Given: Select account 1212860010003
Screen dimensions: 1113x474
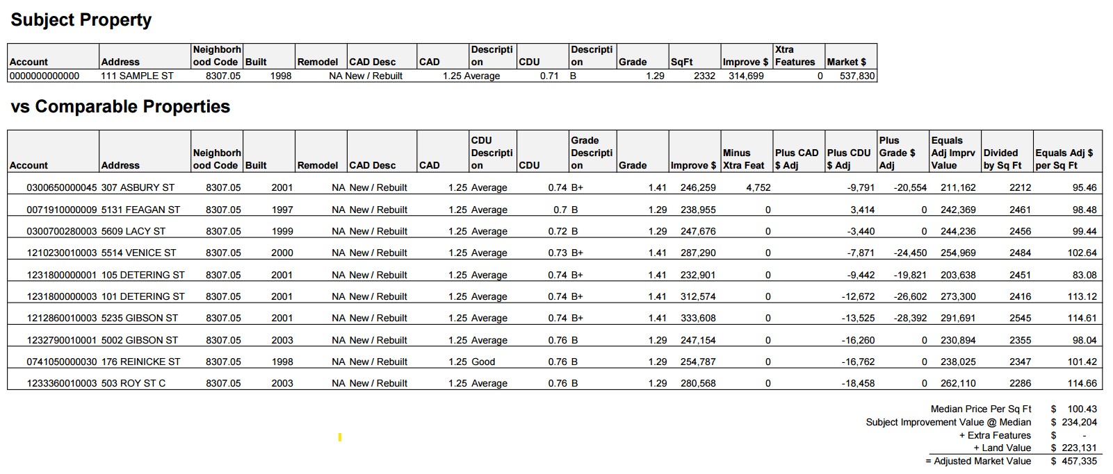Looking at the screenshot, I should click(62, 318).
